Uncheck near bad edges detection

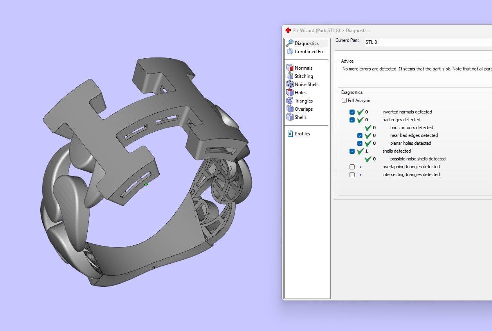point(360,135)
